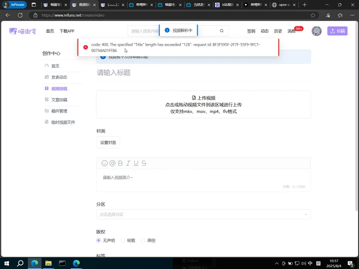Image resolution: width=359 pixels, height=269 pixels.
Task: Click the search magnifier icon
Action: (222, 31)
